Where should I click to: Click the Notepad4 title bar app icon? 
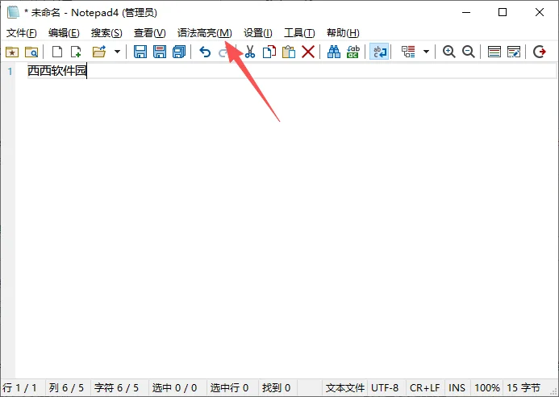pos(13,12)
